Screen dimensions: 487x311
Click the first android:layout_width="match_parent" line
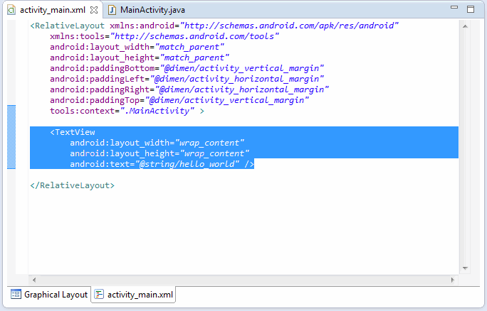[137, 47]
